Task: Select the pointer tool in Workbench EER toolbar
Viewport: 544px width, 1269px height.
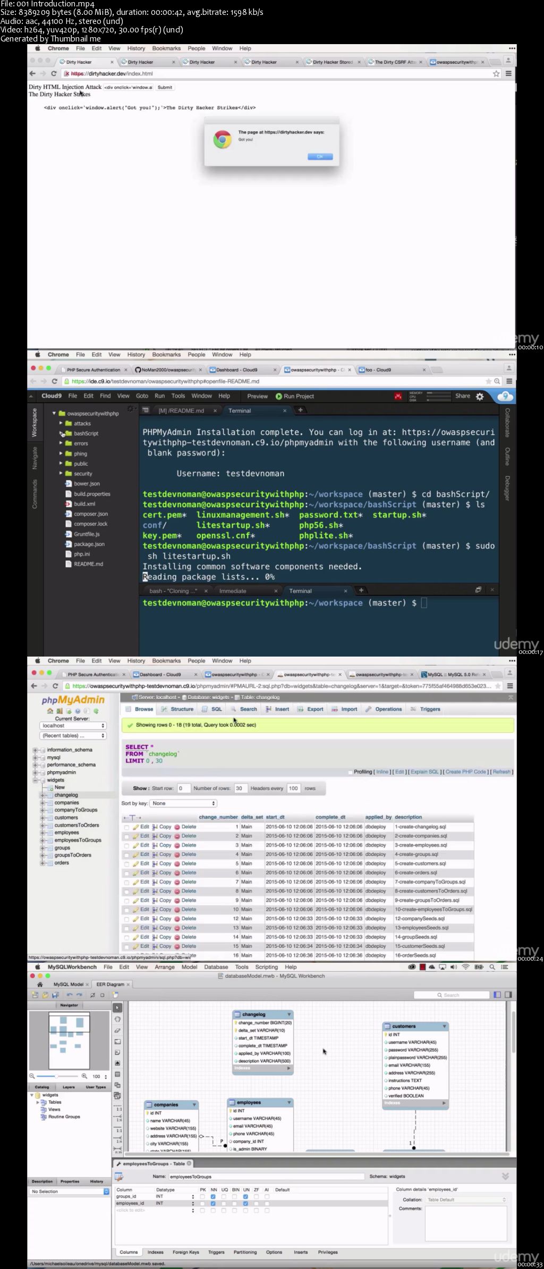Action: (117, 1007)
